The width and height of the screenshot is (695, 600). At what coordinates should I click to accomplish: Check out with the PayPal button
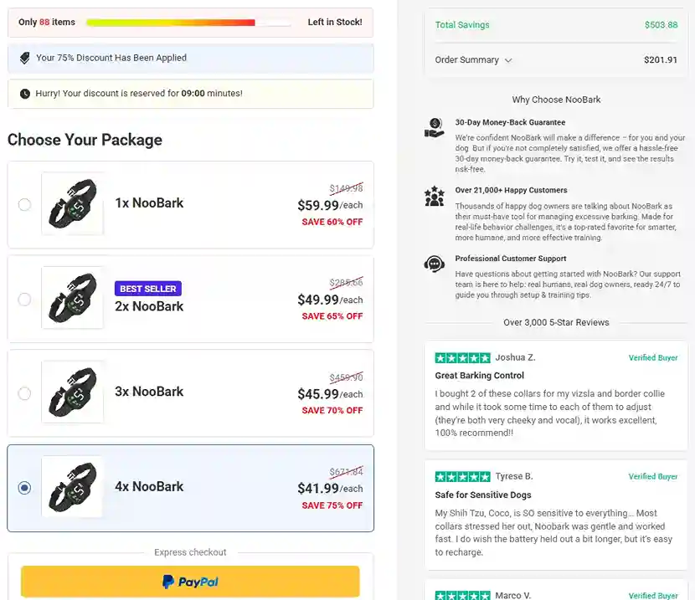(190, 579)
